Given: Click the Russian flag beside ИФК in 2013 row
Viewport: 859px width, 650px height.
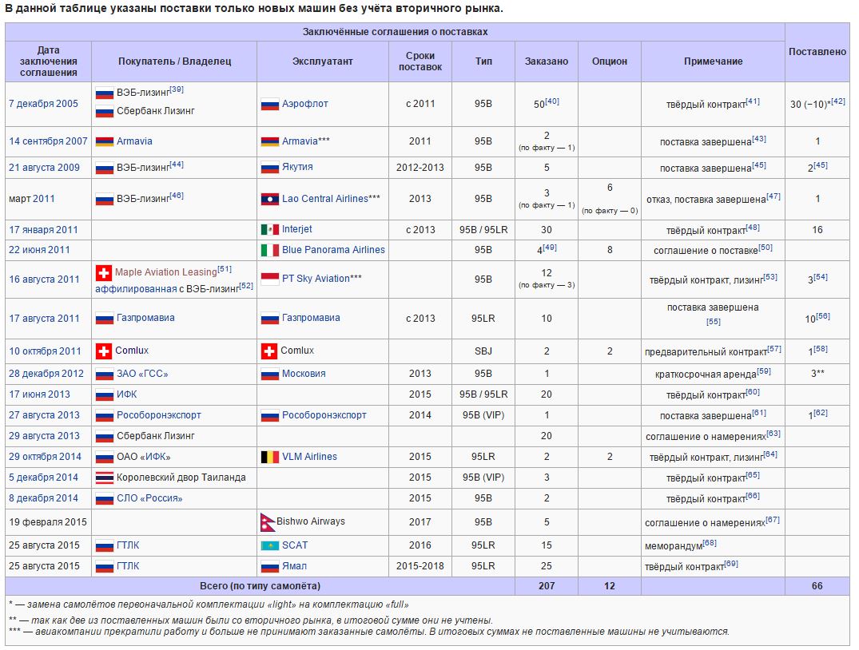Looking at the screenshot, I should coord(104,394).
